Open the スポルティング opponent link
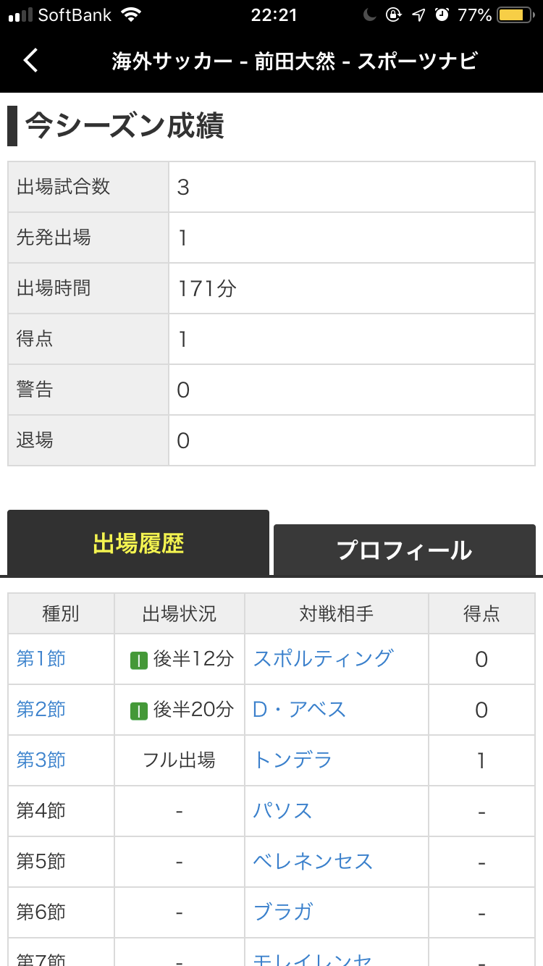 (323, 658)
